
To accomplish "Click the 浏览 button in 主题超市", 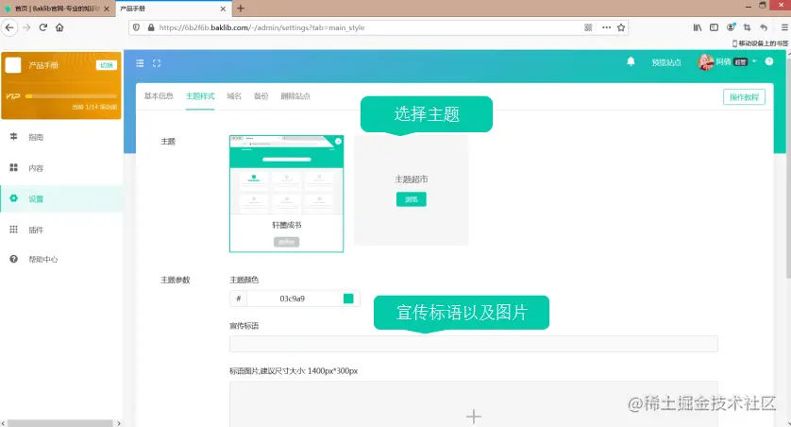I will click(x=412, y=199).
